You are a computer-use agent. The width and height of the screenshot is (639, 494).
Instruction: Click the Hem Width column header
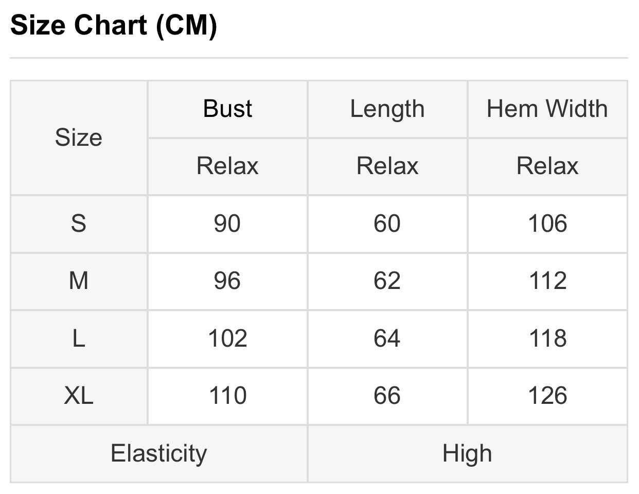click(x=547, y=109)
